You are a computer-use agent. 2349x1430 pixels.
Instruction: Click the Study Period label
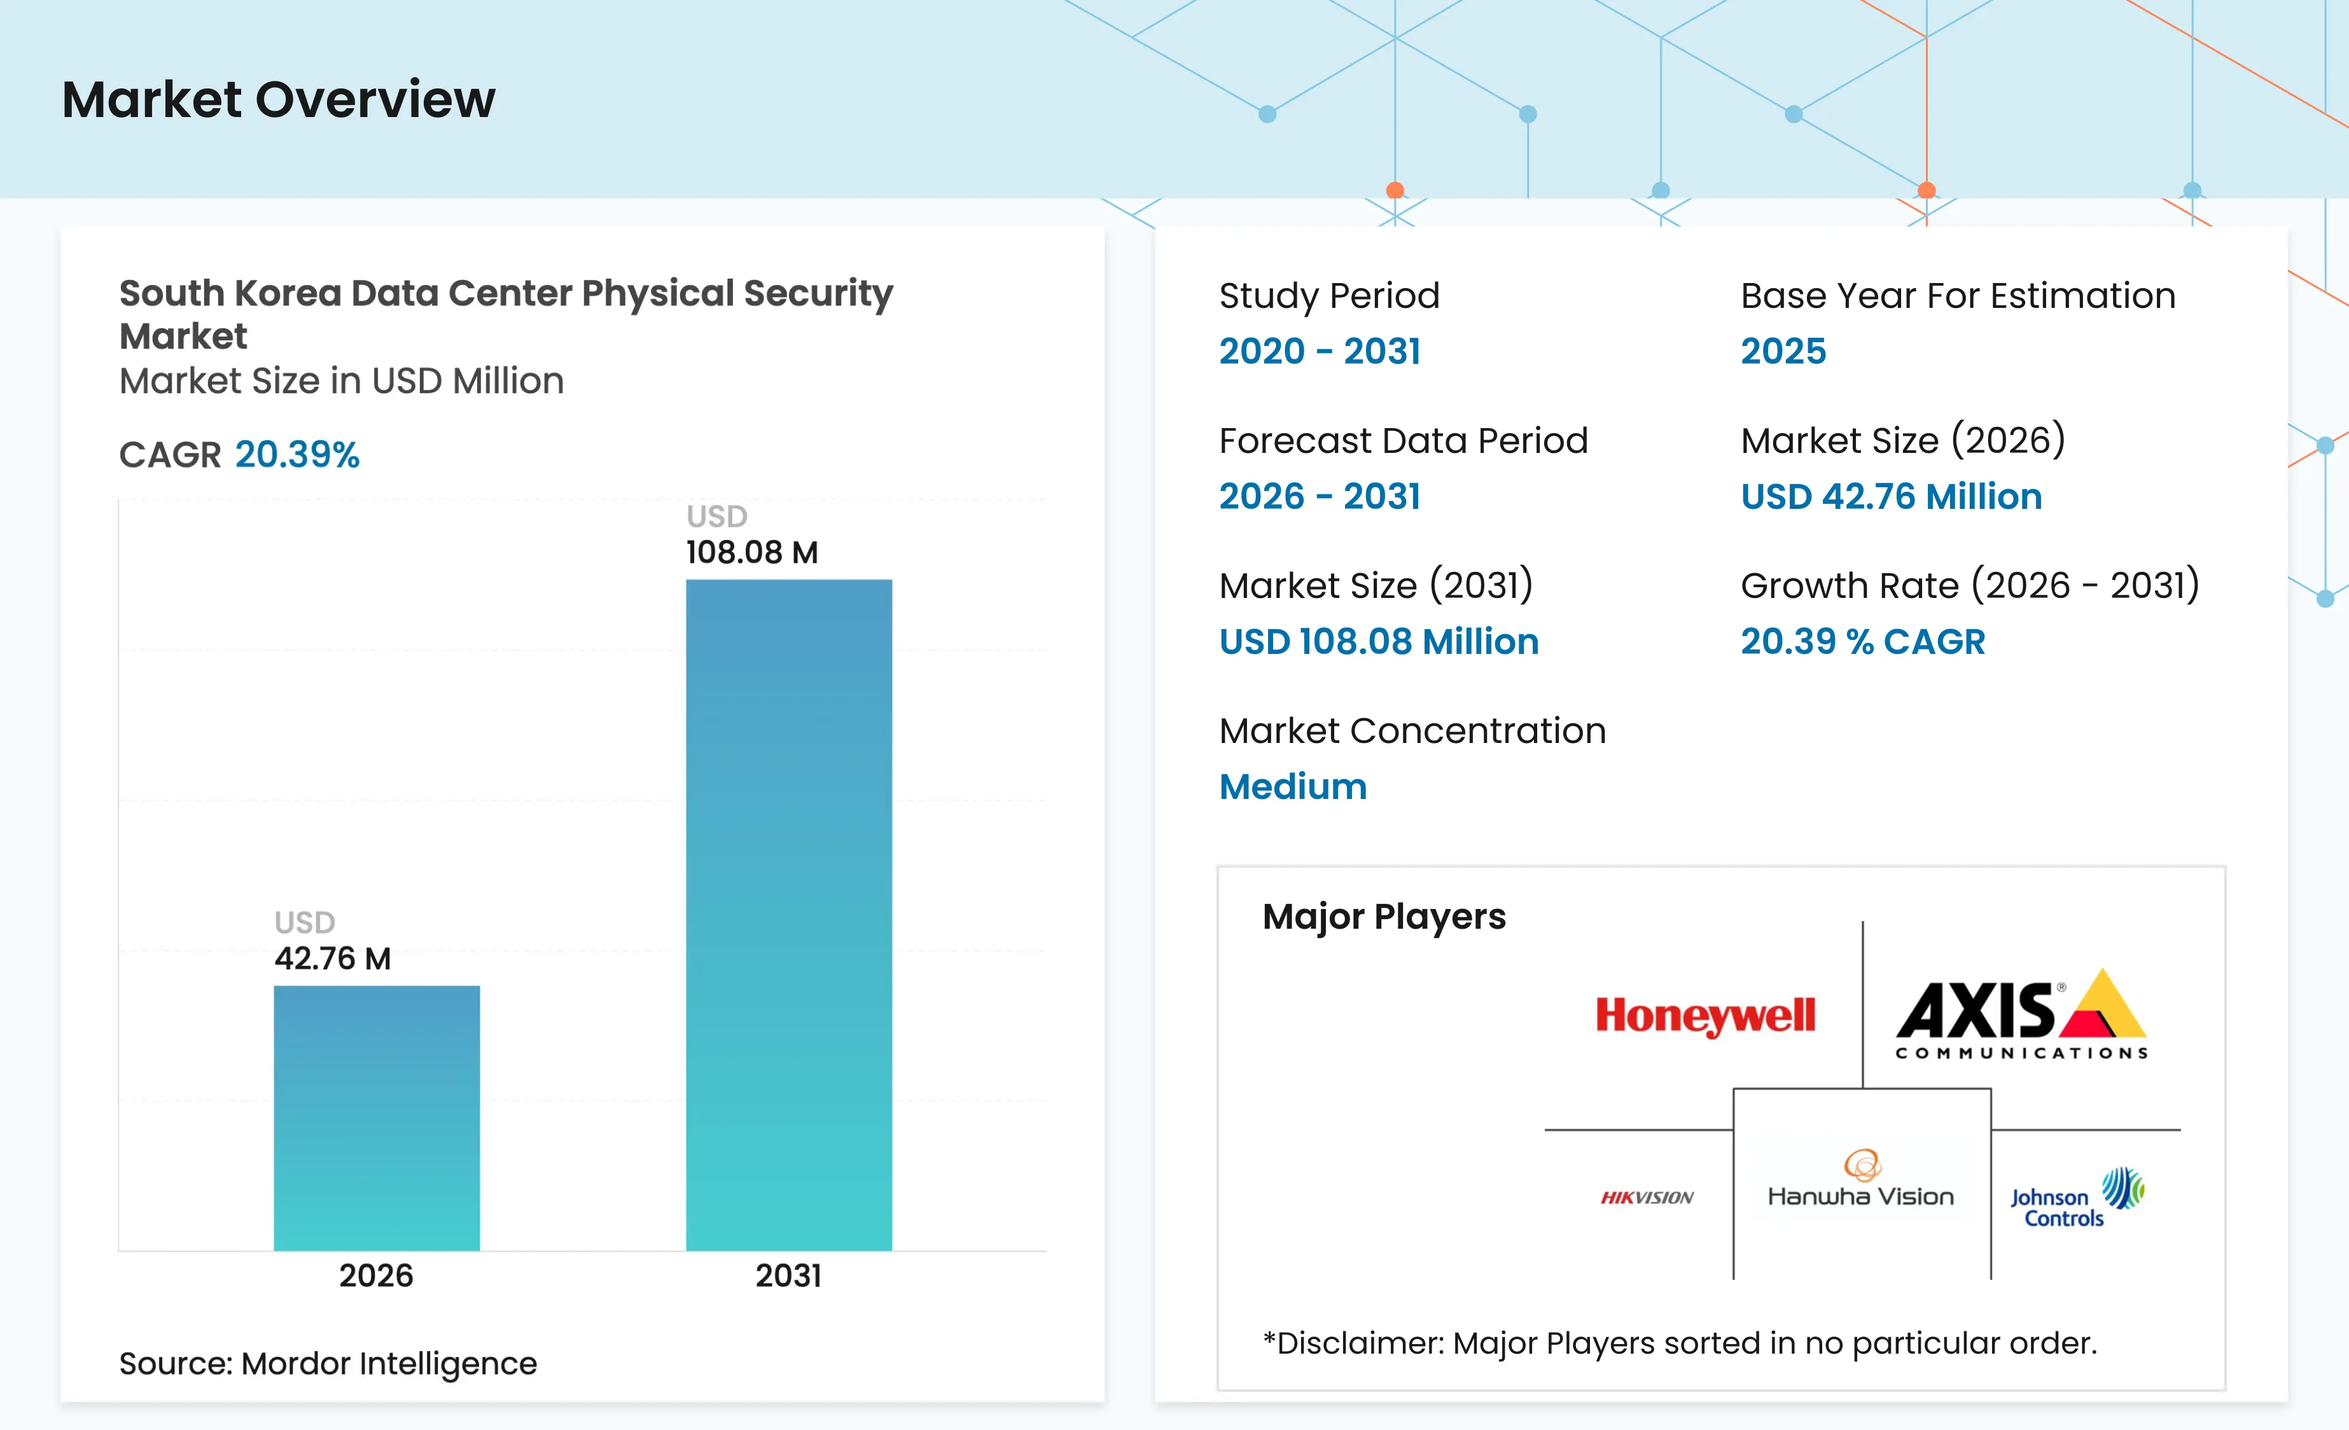coord(1329,296)
